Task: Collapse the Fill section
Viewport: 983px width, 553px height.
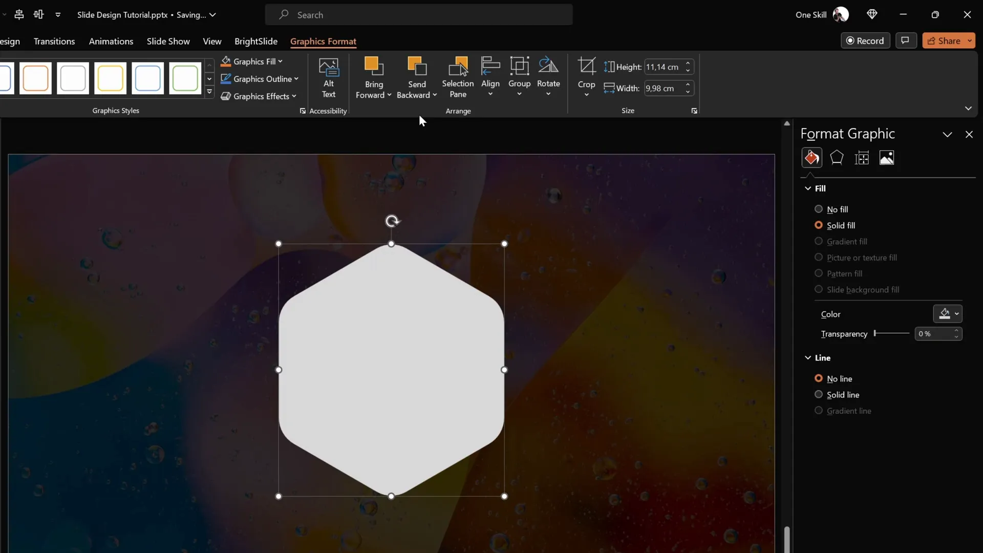Action: tap(806, 188)
